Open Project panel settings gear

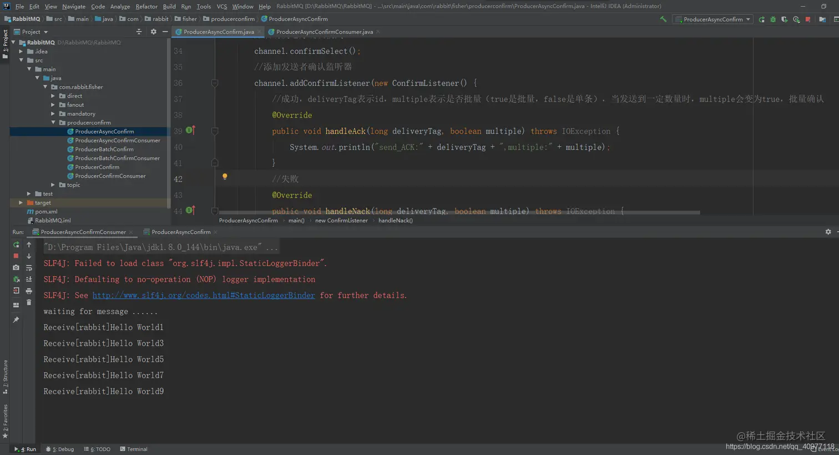tap(154, 32)
